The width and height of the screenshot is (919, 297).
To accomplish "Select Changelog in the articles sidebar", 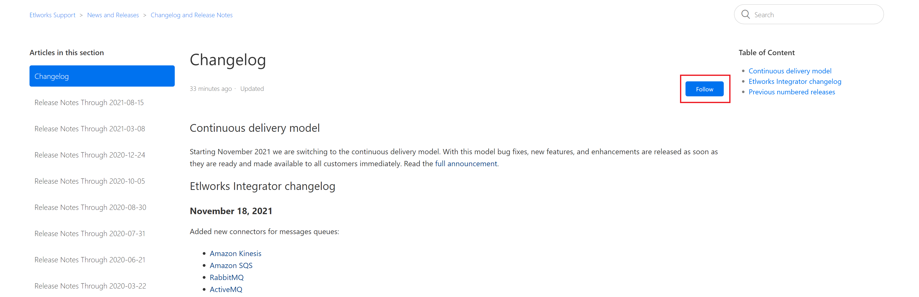I will 102,76.
